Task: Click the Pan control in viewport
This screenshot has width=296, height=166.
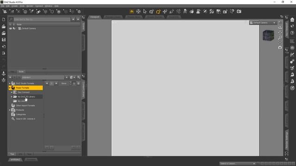Action: pos(280,33)
